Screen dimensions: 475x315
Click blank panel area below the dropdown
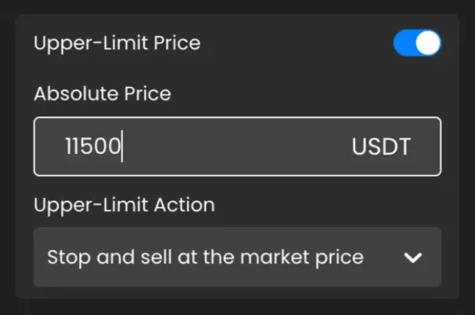237,293
